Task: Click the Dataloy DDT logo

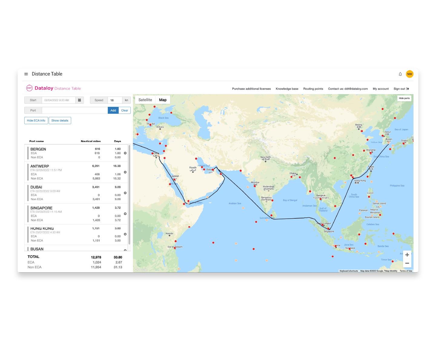Action: (x=54, y=88)
